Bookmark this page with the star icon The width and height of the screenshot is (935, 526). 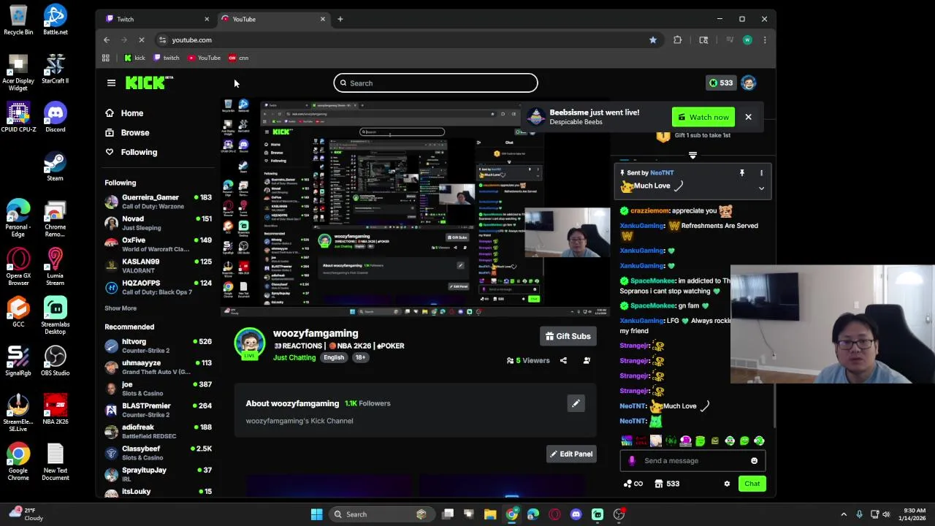click(x=653, y=40)
